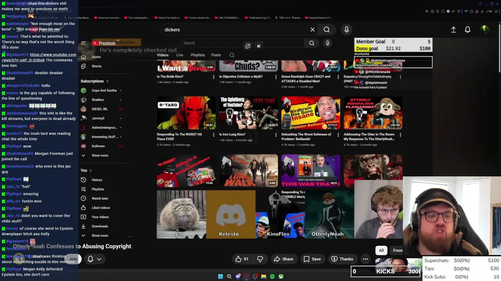Open the YouTube link in BigAdam975's chat message
This screenshot has width=501, height=281.
[x=39, y=57]
